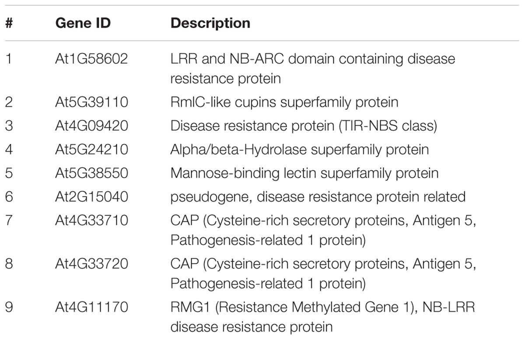The width and height of the screenshot is (525, 340).
Task: Click the "RmlC-like cupins superfamily protein" description
Action: tap(284, 102)
